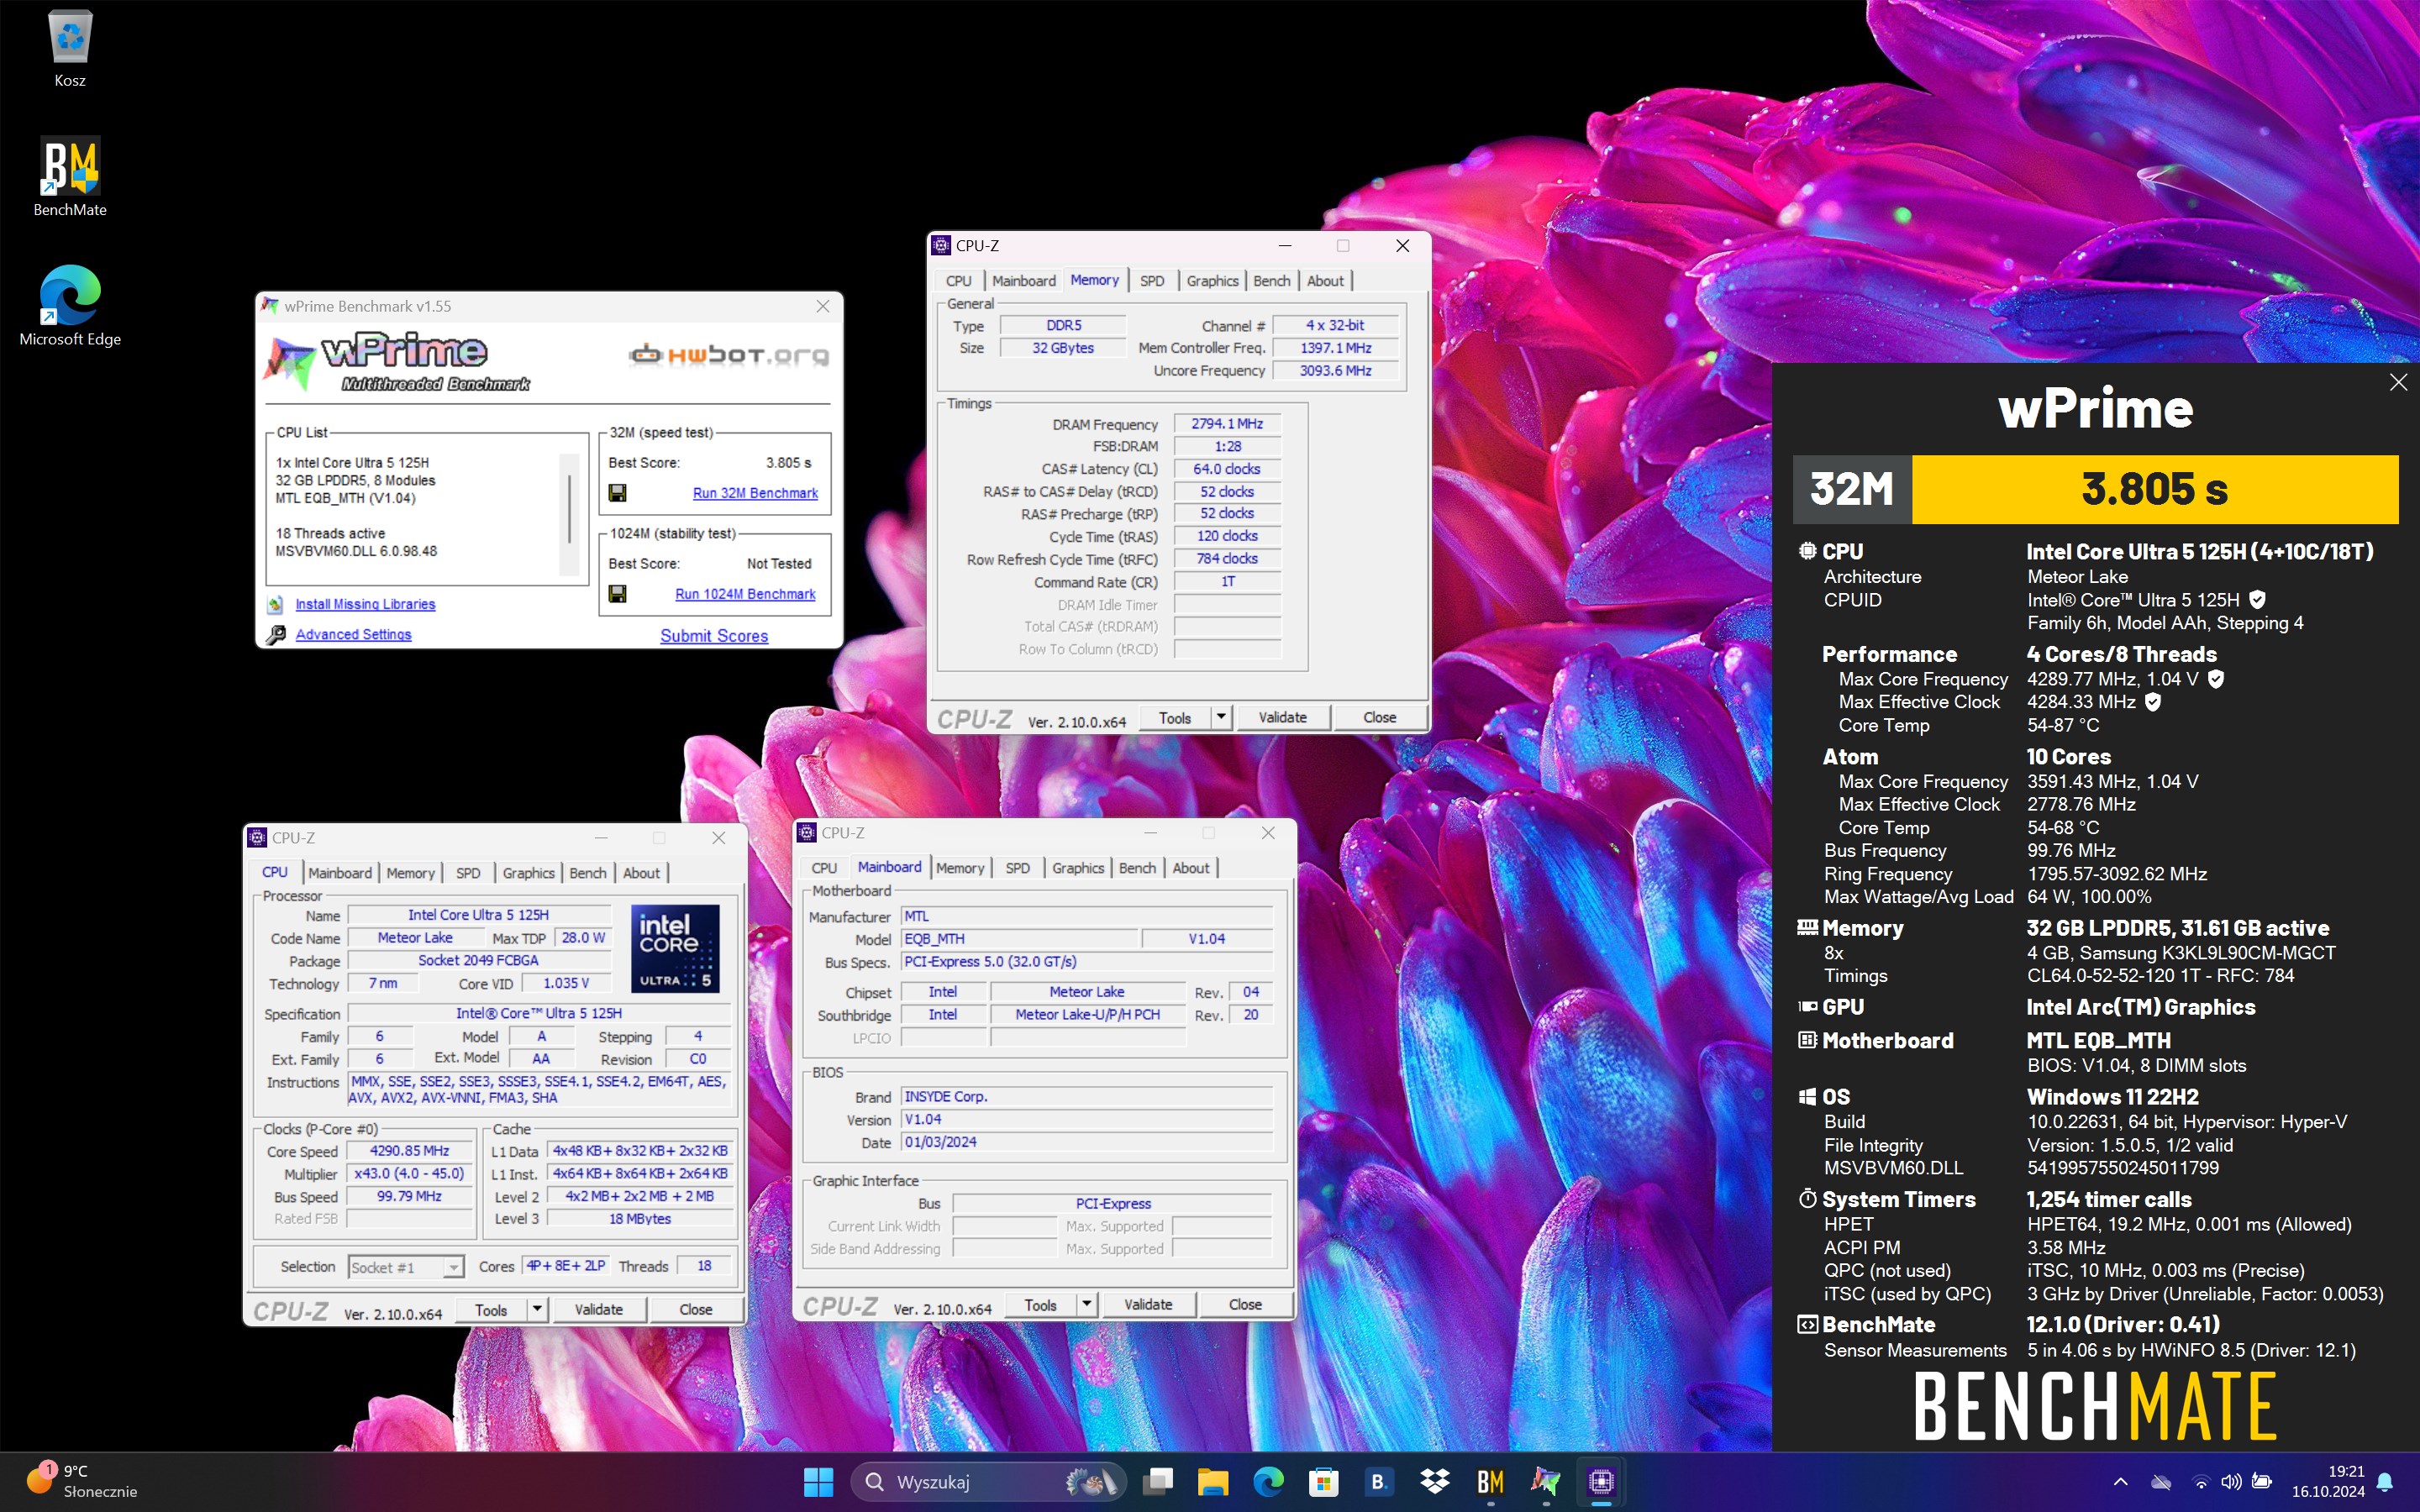The height and width of the screenshot is (1512, 2420).
Task: Click the shield icon after 4284.33 MHz effective clock
Action: tap(2152, 702)
